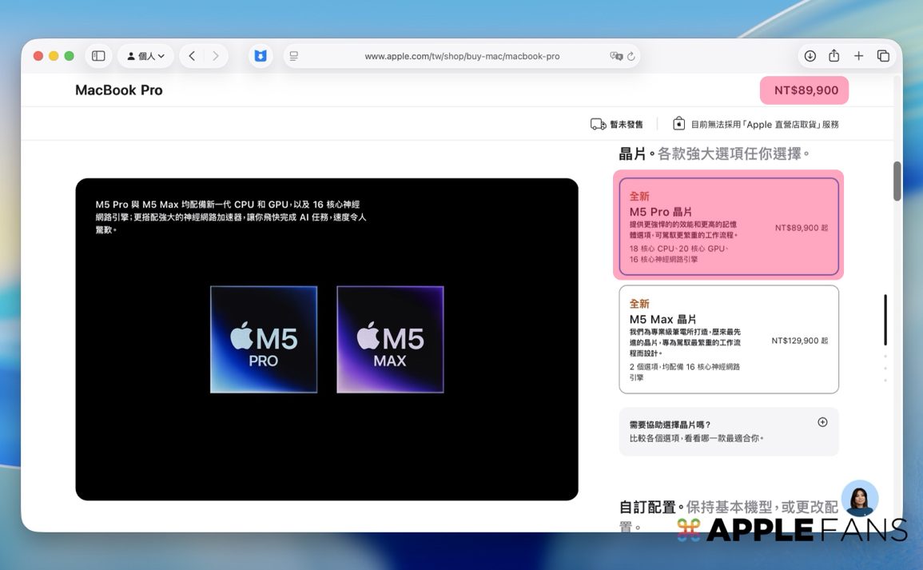Screen dimensions: 923x570
Task: Open the 個人 profile dropdown
Action: click(145, 56)
